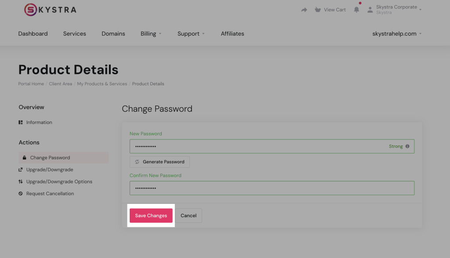
Task: Expand the Skystra Corporate account menu
Action: point(398,9)
